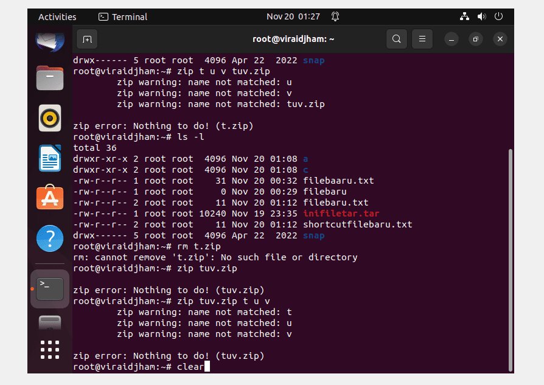
Task: Open a new terminal tab
Action: [x=87, y=39]
